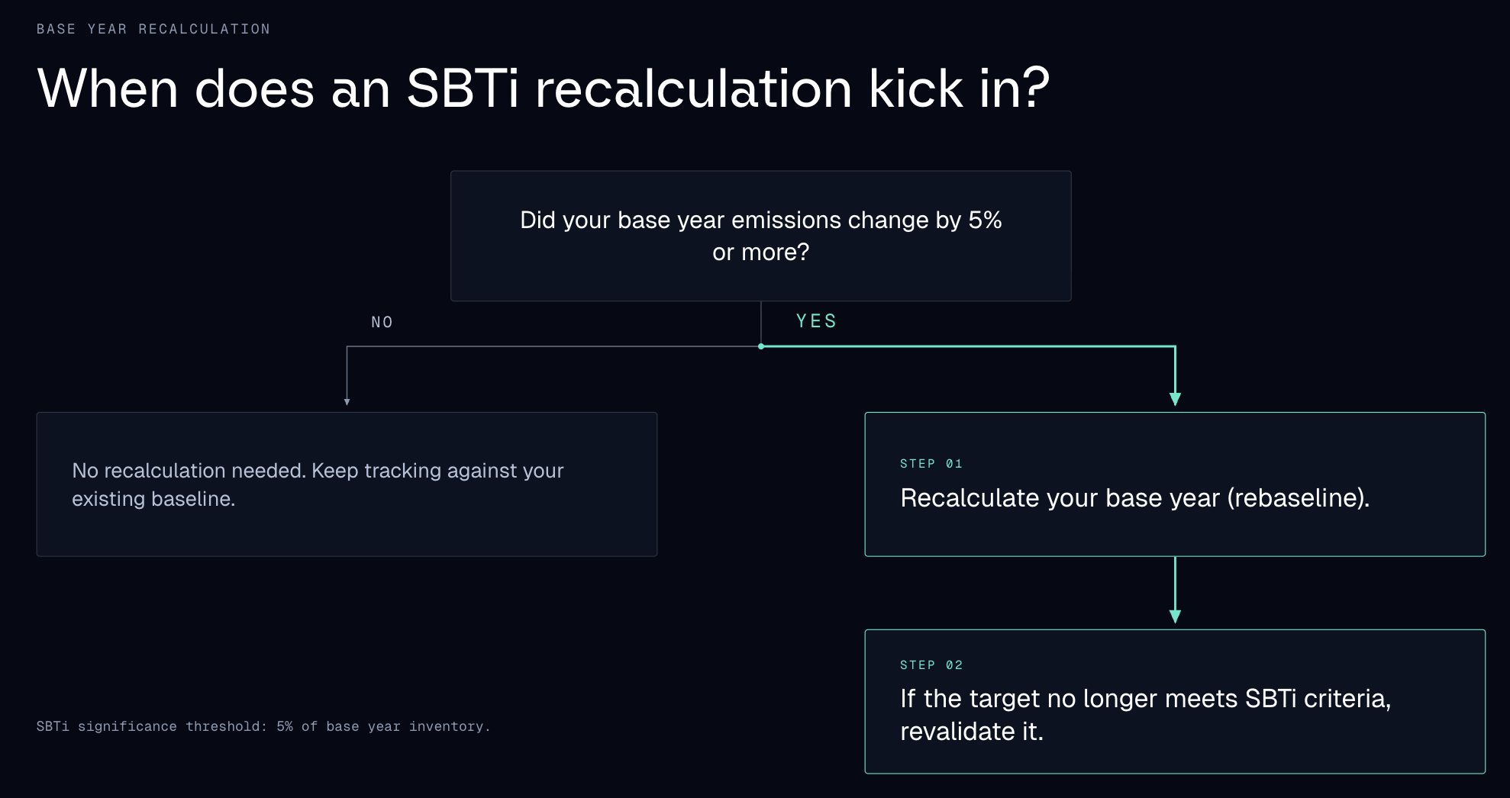This screenshot has height=798, width=1510.
Task: Click the 'BASE YEAR RECALCULATION' header label
Action: pos(153,29)
